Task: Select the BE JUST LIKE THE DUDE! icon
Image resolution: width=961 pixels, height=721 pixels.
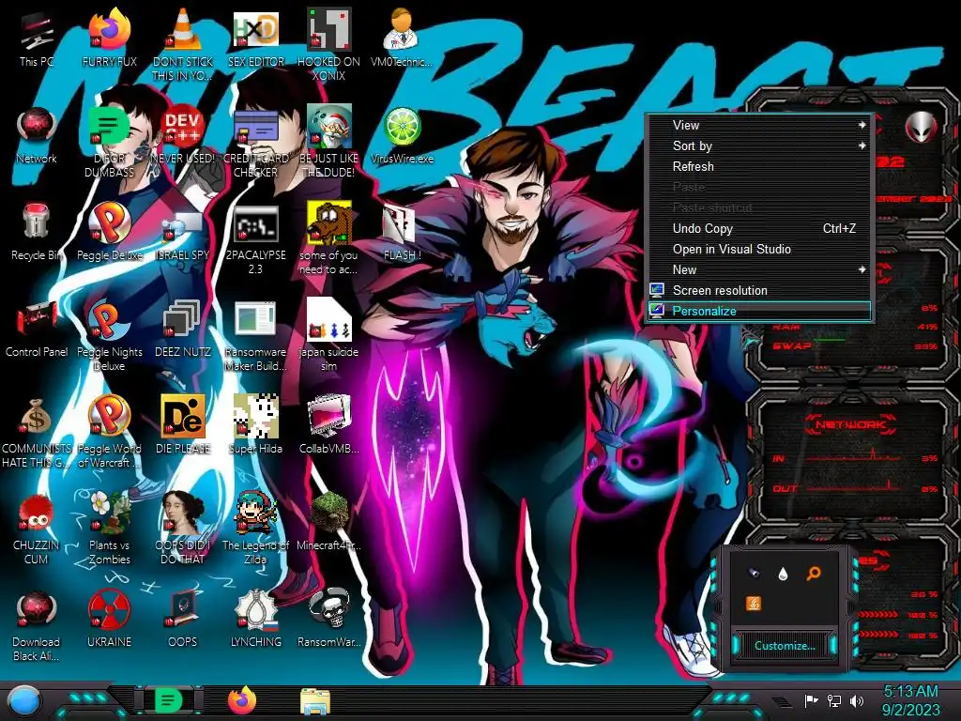Action: (x=329, y=143)
